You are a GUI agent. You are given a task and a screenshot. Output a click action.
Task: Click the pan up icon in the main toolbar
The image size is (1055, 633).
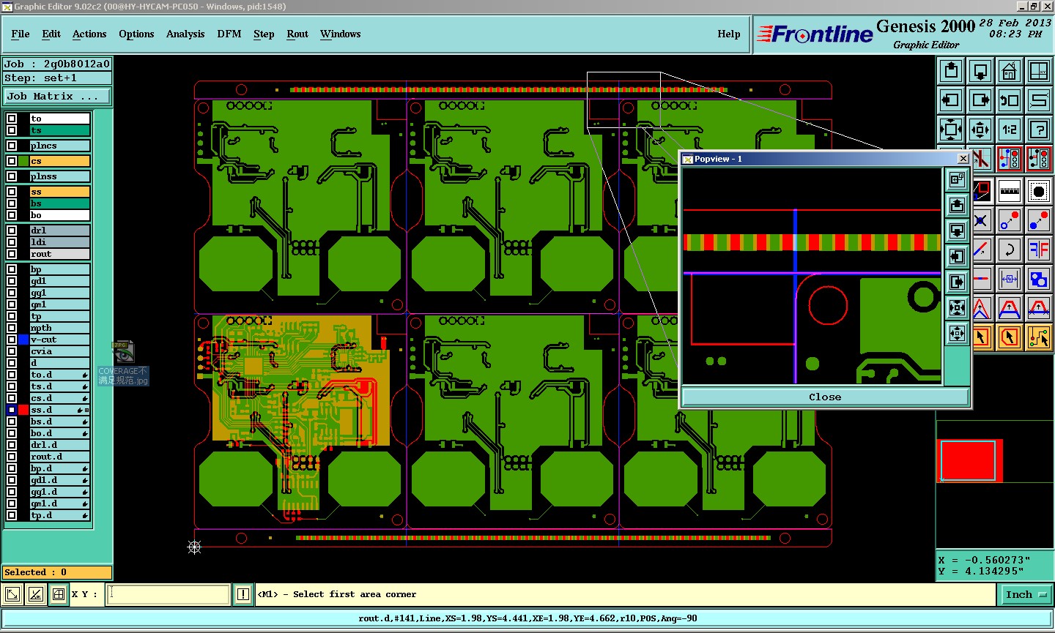951,71
